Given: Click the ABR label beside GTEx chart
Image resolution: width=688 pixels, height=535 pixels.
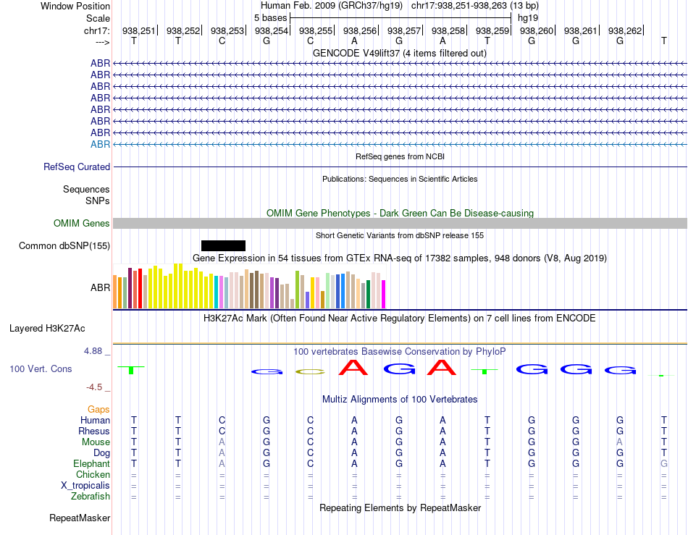Looking at the screenshot, I should click(100, 287).
